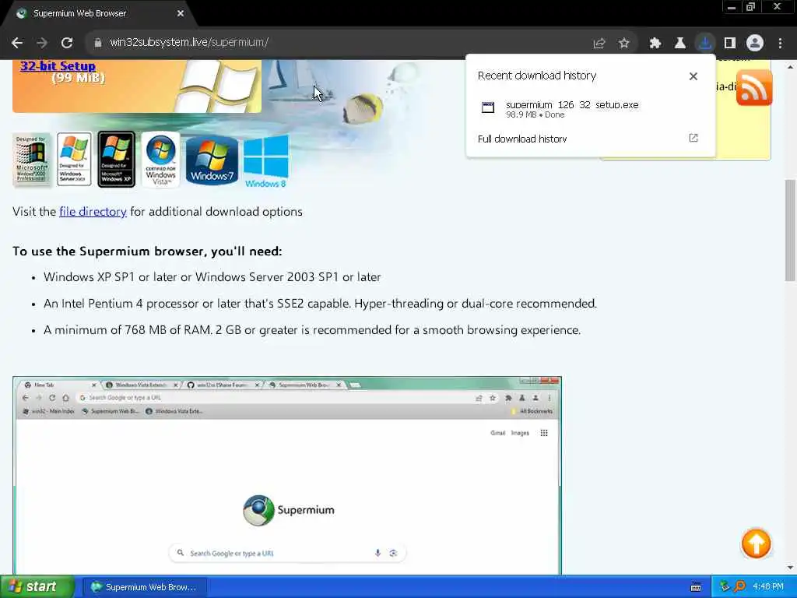The height and width of the screenshot is (598, 797).
Task: Click the forward navigation arrow
Action: (42, 43)
